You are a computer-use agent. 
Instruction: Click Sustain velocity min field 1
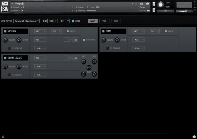[x=67, y=40]
